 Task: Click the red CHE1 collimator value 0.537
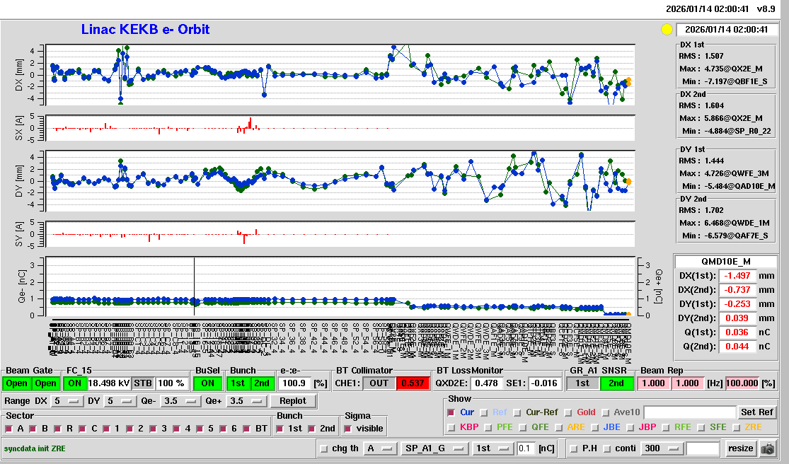click(x=412, y=383)
